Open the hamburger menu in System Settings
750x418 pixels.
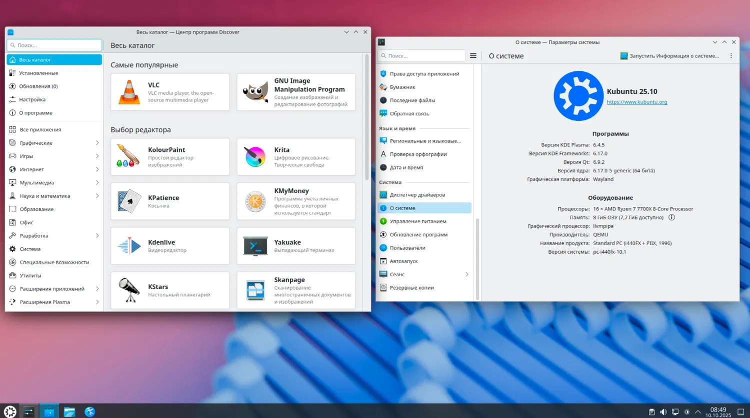[x=473, y=56]
